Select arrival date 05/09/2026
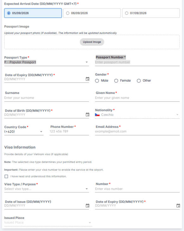The width and height of the screenshot is (184, 231). 33,13
